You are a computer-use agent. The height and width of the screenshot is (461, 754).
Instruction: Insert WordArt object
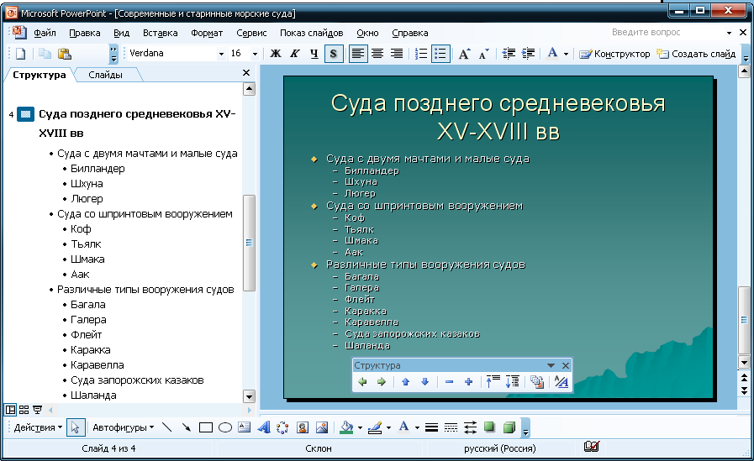click(263, 427)
